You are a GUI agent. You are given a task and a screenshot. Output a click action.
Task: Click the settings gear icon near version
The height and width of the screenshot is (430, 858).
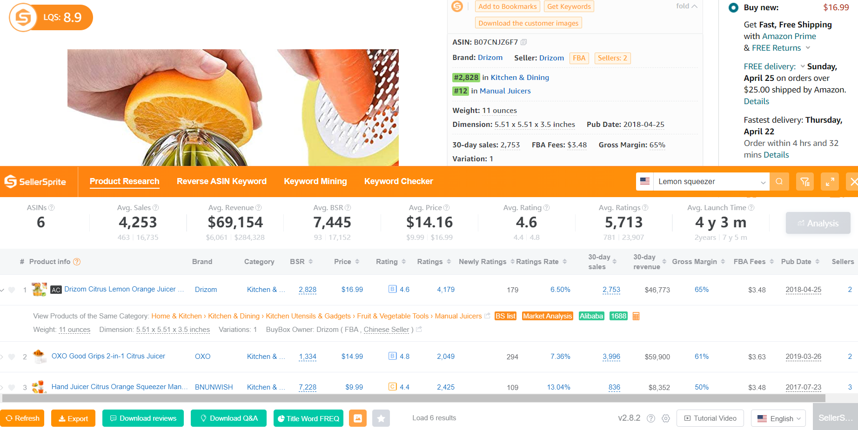(x=666, y=418)
